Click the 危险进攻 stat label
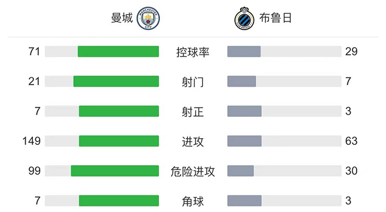Viewport: 386px width, 212px height. pyautogui.click(x=193, y=172)
